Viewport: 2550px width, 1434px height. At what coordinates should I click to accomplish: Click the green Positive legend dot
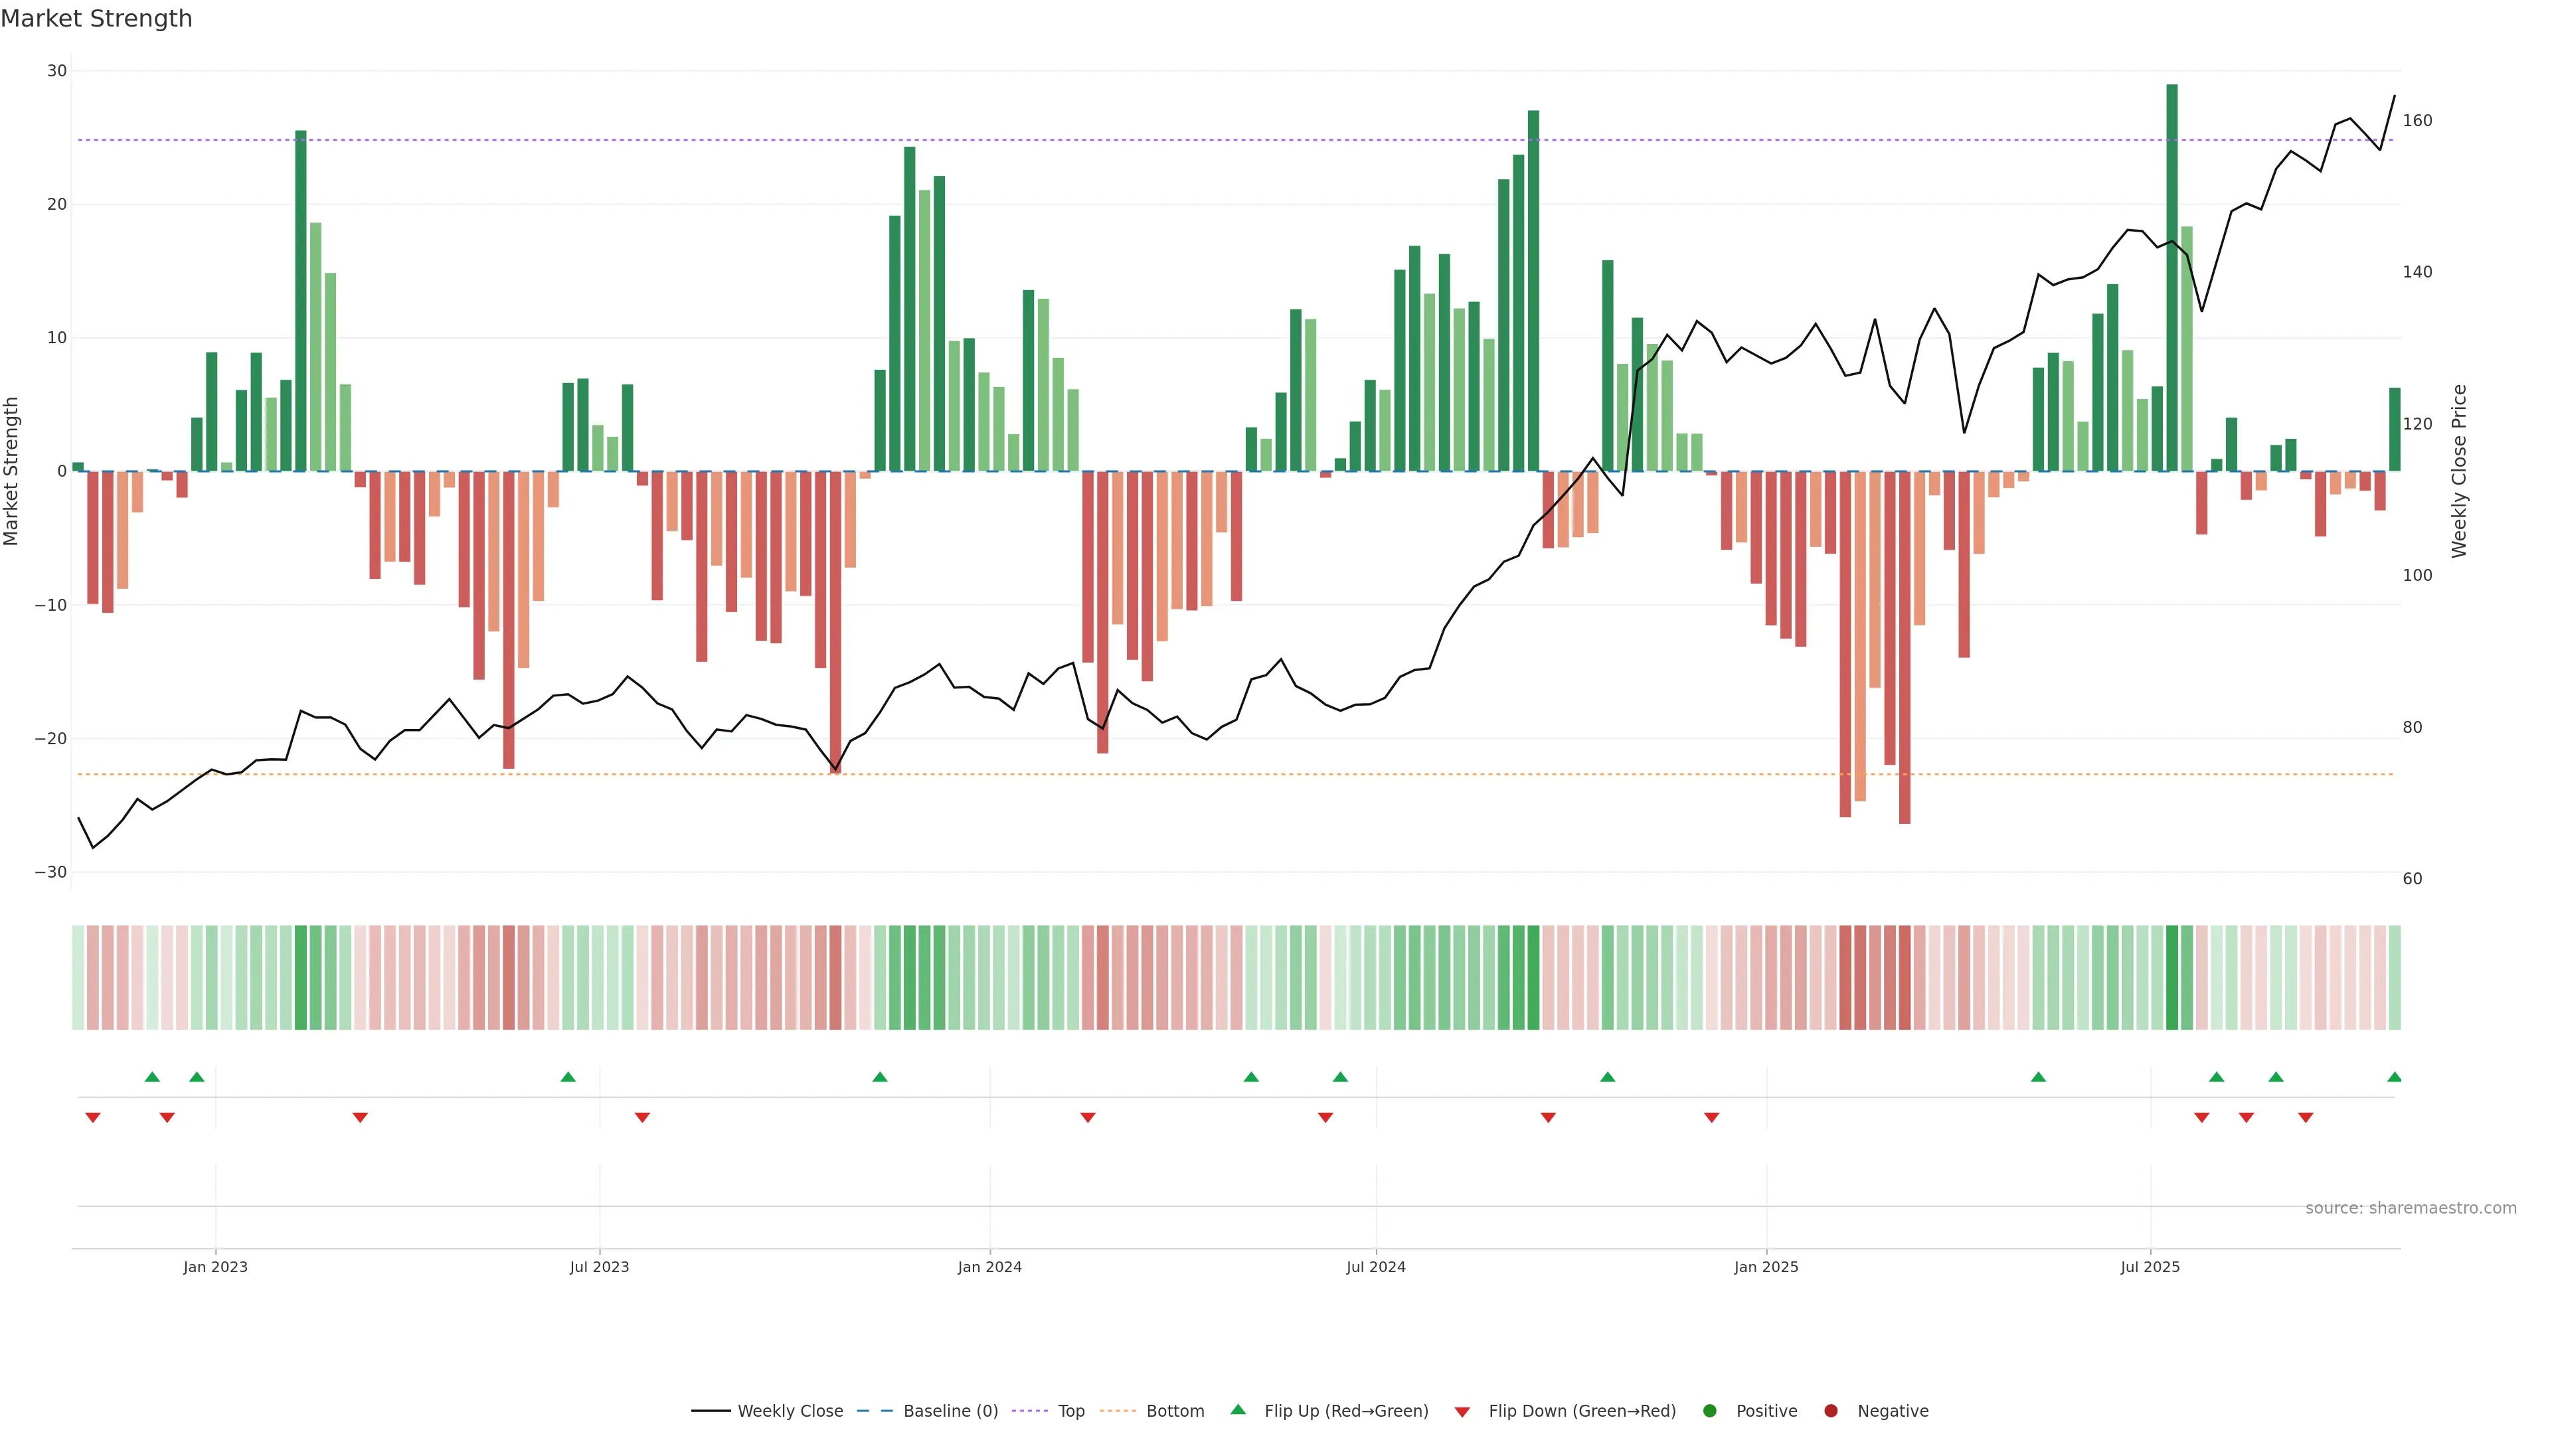pyautogui.click(x=1709, y=1411)
